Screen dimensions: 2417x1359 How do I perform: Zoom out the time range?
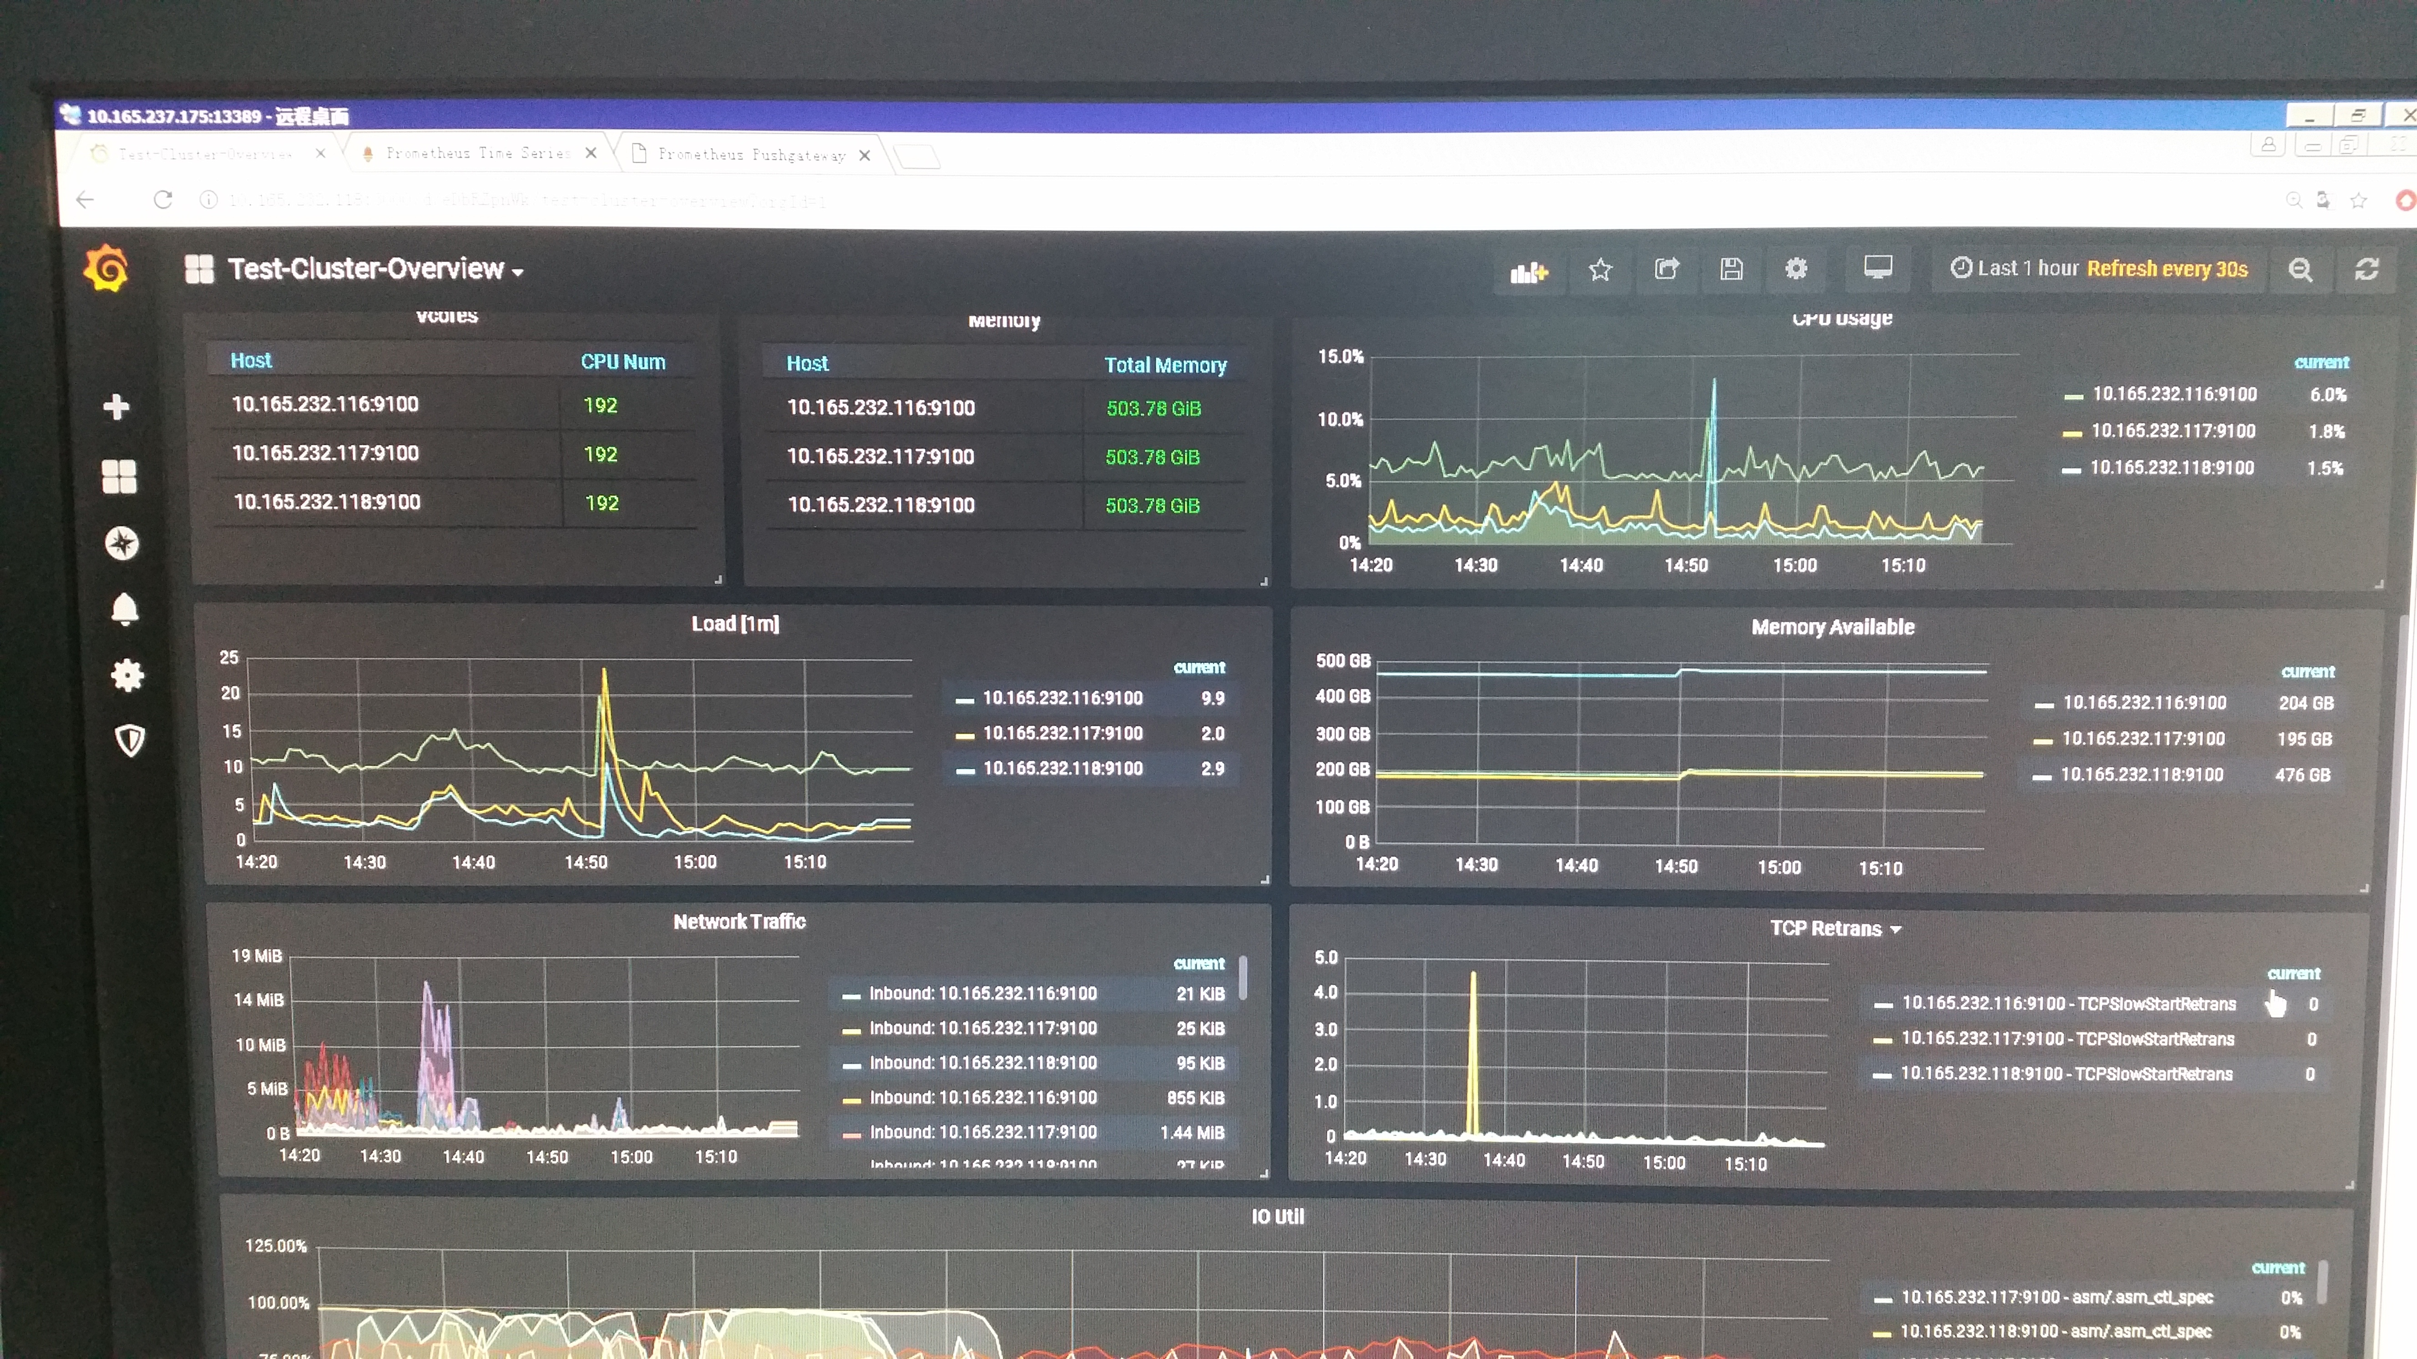point(2300,270)
